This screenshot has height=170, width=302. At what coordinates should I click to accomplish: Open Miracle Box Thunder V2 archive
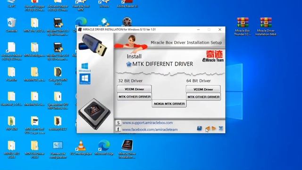coord(243,26)
